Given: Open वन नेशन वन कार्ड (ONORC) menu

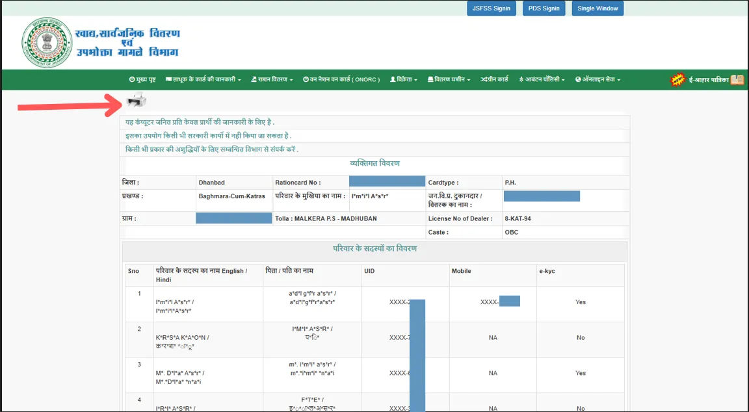Looking at the screenshot, I should pos(341,80).
